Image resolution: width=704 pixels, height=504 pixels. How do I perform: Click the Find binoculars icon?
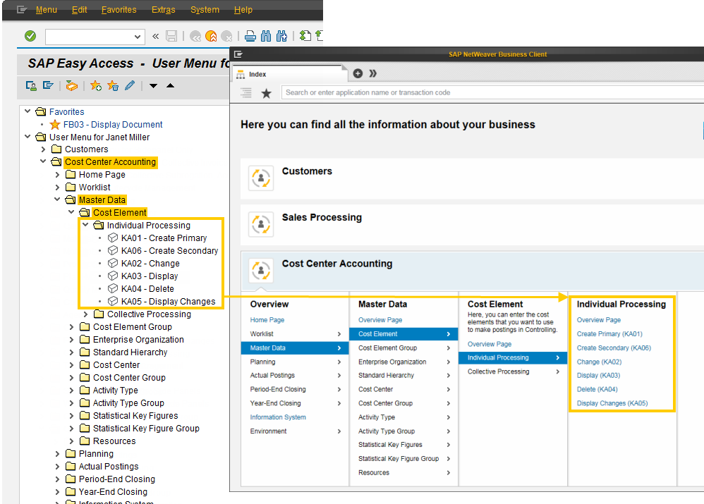click(x=266, y=36)
